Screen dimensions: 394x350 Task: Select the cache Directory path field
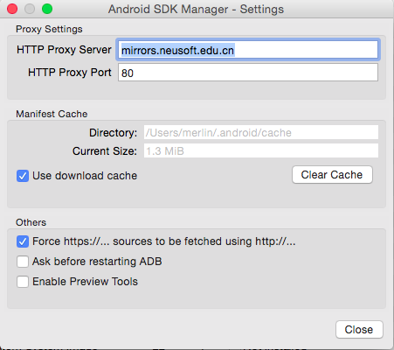261,132
